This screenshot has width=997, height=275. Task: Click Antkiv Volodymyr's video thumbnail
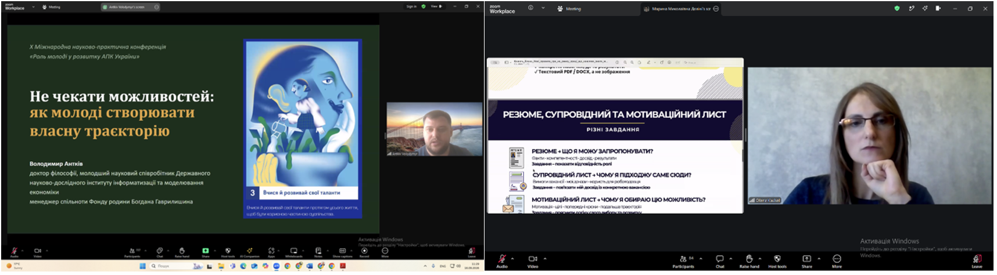pyautogui.click(x=435, y=129)
